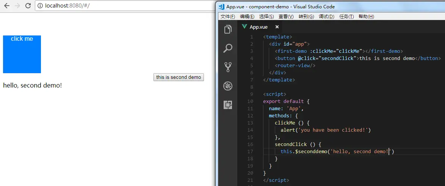
Task: Reload the localhost page
Action: 28,6
